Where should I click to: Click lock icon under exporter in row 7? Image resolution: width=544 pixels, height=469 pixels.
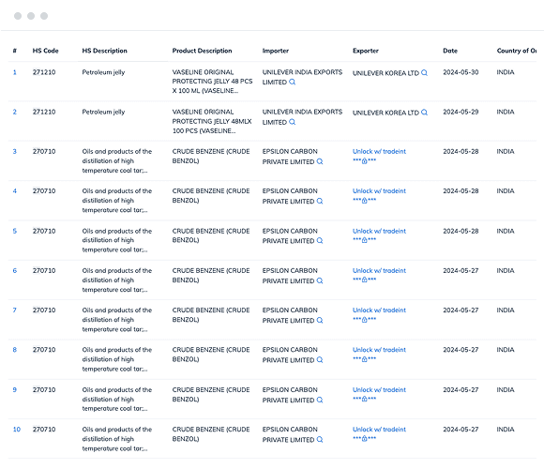pyautogui.click(x=364, y=320)
